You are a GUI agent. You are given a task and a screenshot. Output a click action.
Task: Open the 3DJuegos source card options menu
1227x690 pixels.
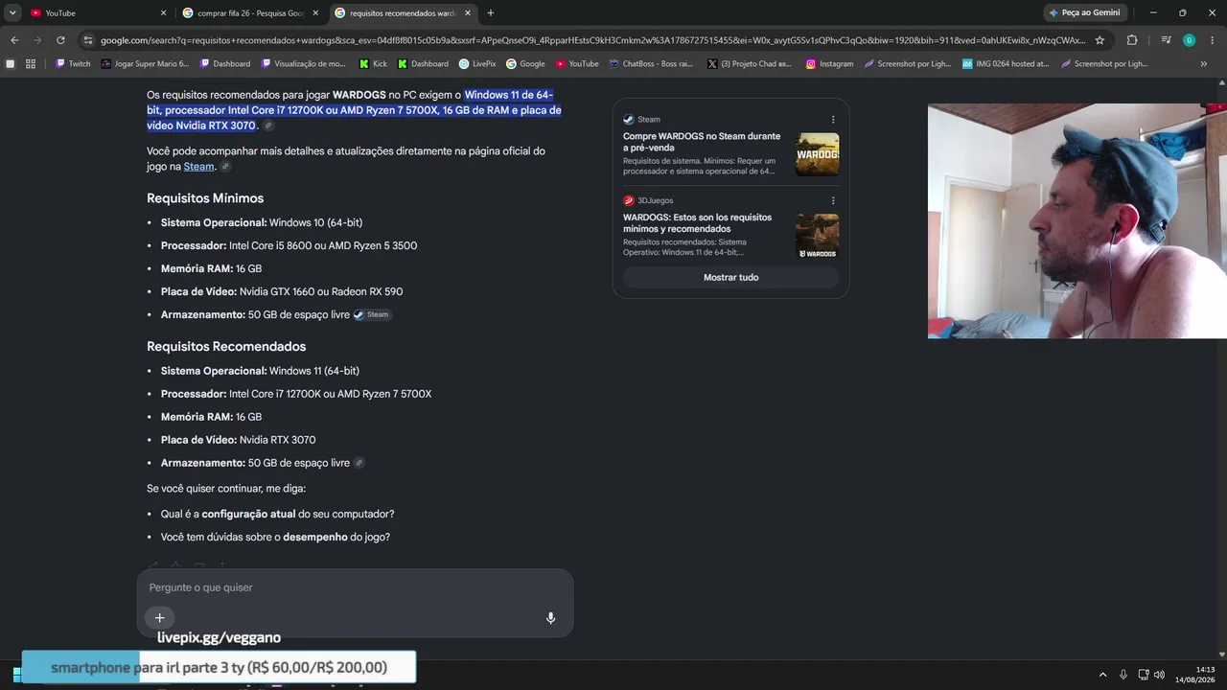click(833, 200)
